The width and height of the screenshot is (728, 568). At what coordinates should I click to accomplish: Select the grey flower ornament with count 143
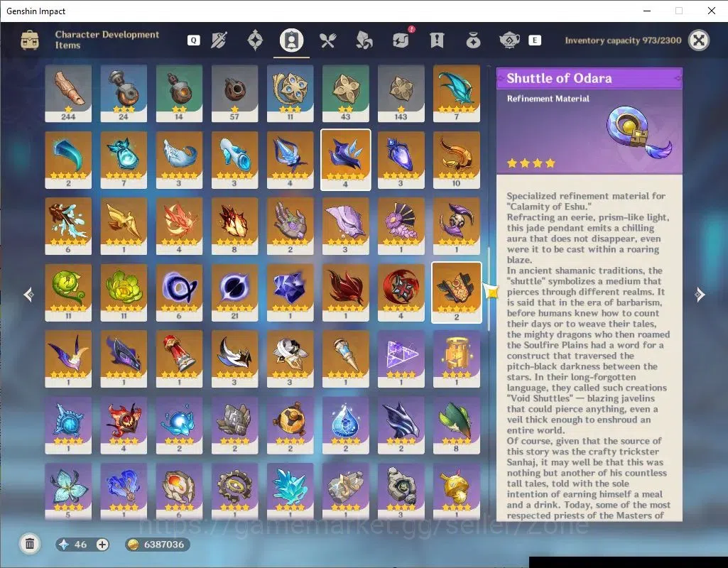[x=401, y=93]
